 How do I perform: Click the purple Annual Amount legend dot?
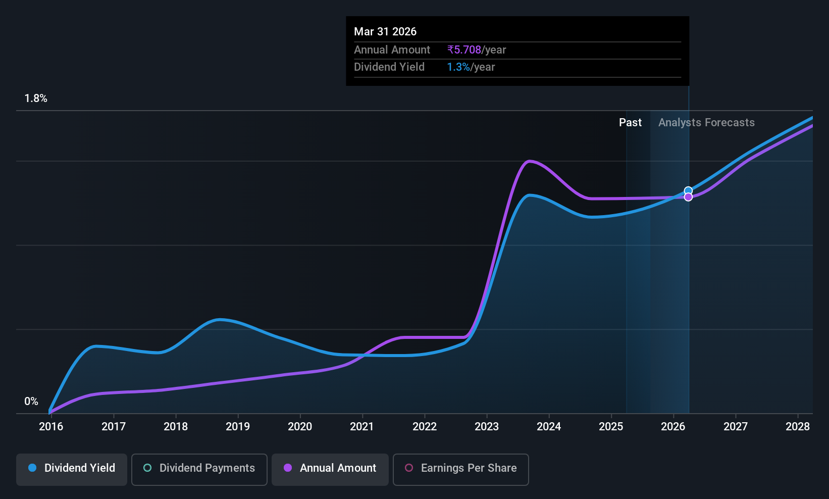[x=288, y=468]
